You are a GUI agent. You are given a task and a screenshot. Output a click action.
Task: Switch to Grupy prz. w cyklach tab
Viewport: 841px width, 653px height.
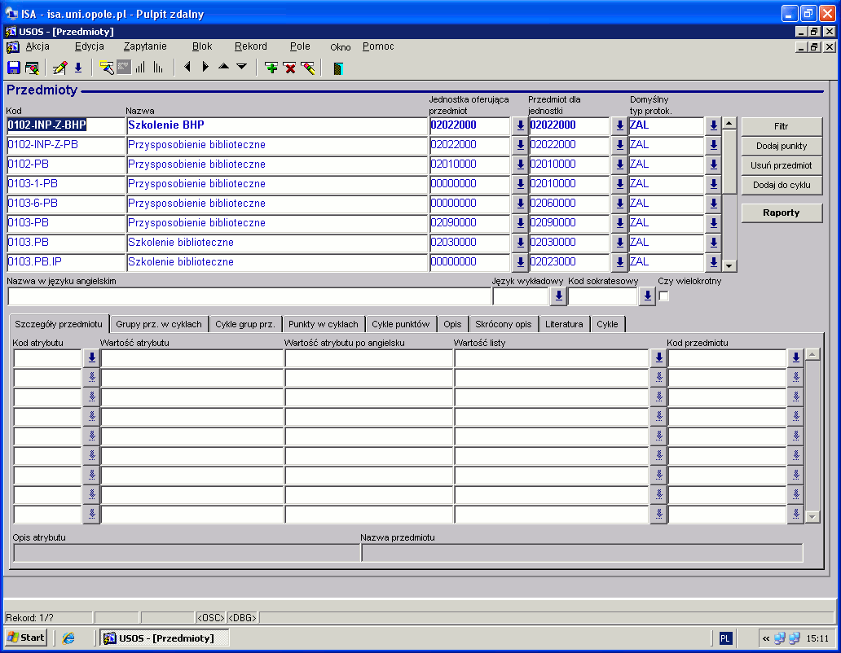[159, 324]
